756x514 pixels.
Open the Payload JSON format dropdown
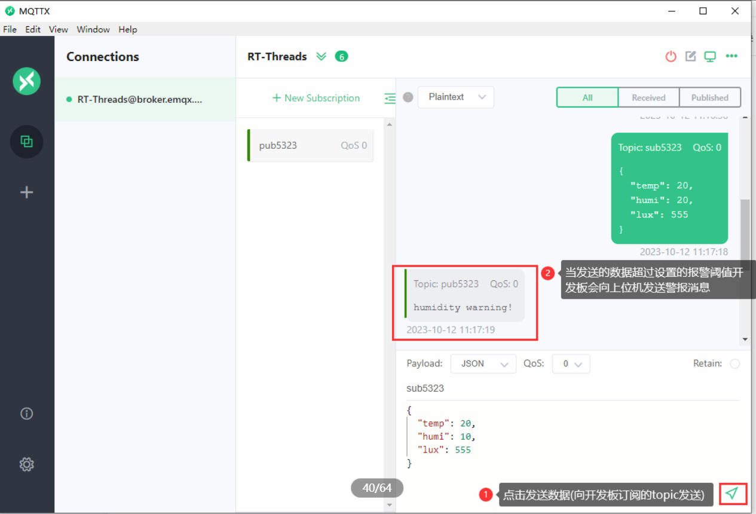coord(483,363)
